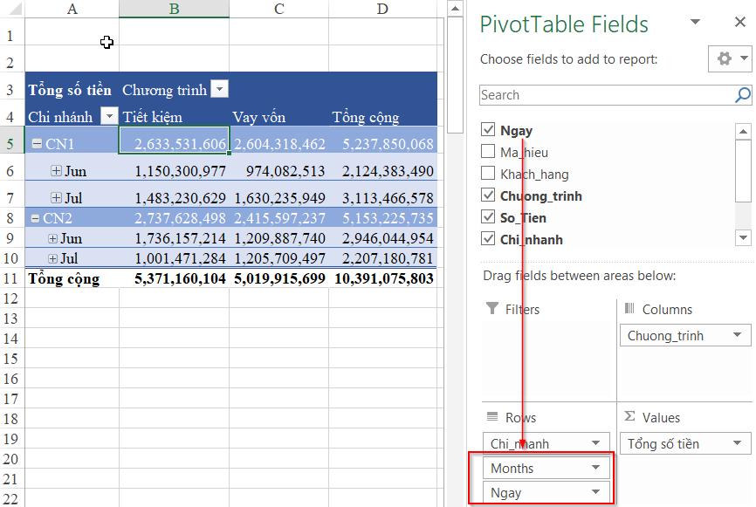Image resolution: width=756 pixels, height=507 pixels.
Task: Click the magnifier icon in the Search box
Action: [740, 94]
